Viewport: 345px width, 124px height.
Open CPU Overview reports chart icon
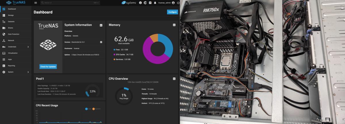174,79
